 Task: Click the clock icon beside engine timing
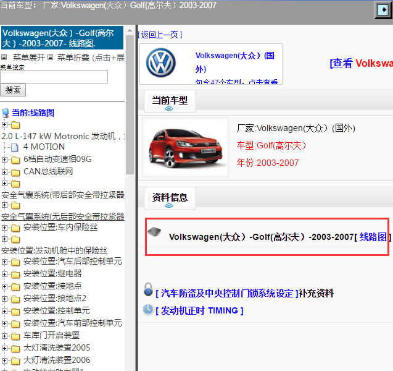[x=148, y=309]
